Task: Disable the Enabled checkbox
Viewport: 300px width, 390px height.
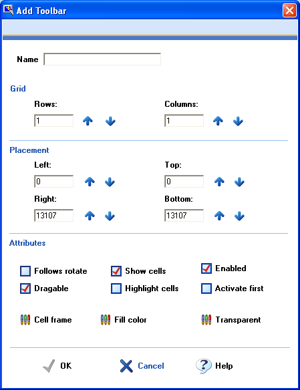Action: pos(206,268)
